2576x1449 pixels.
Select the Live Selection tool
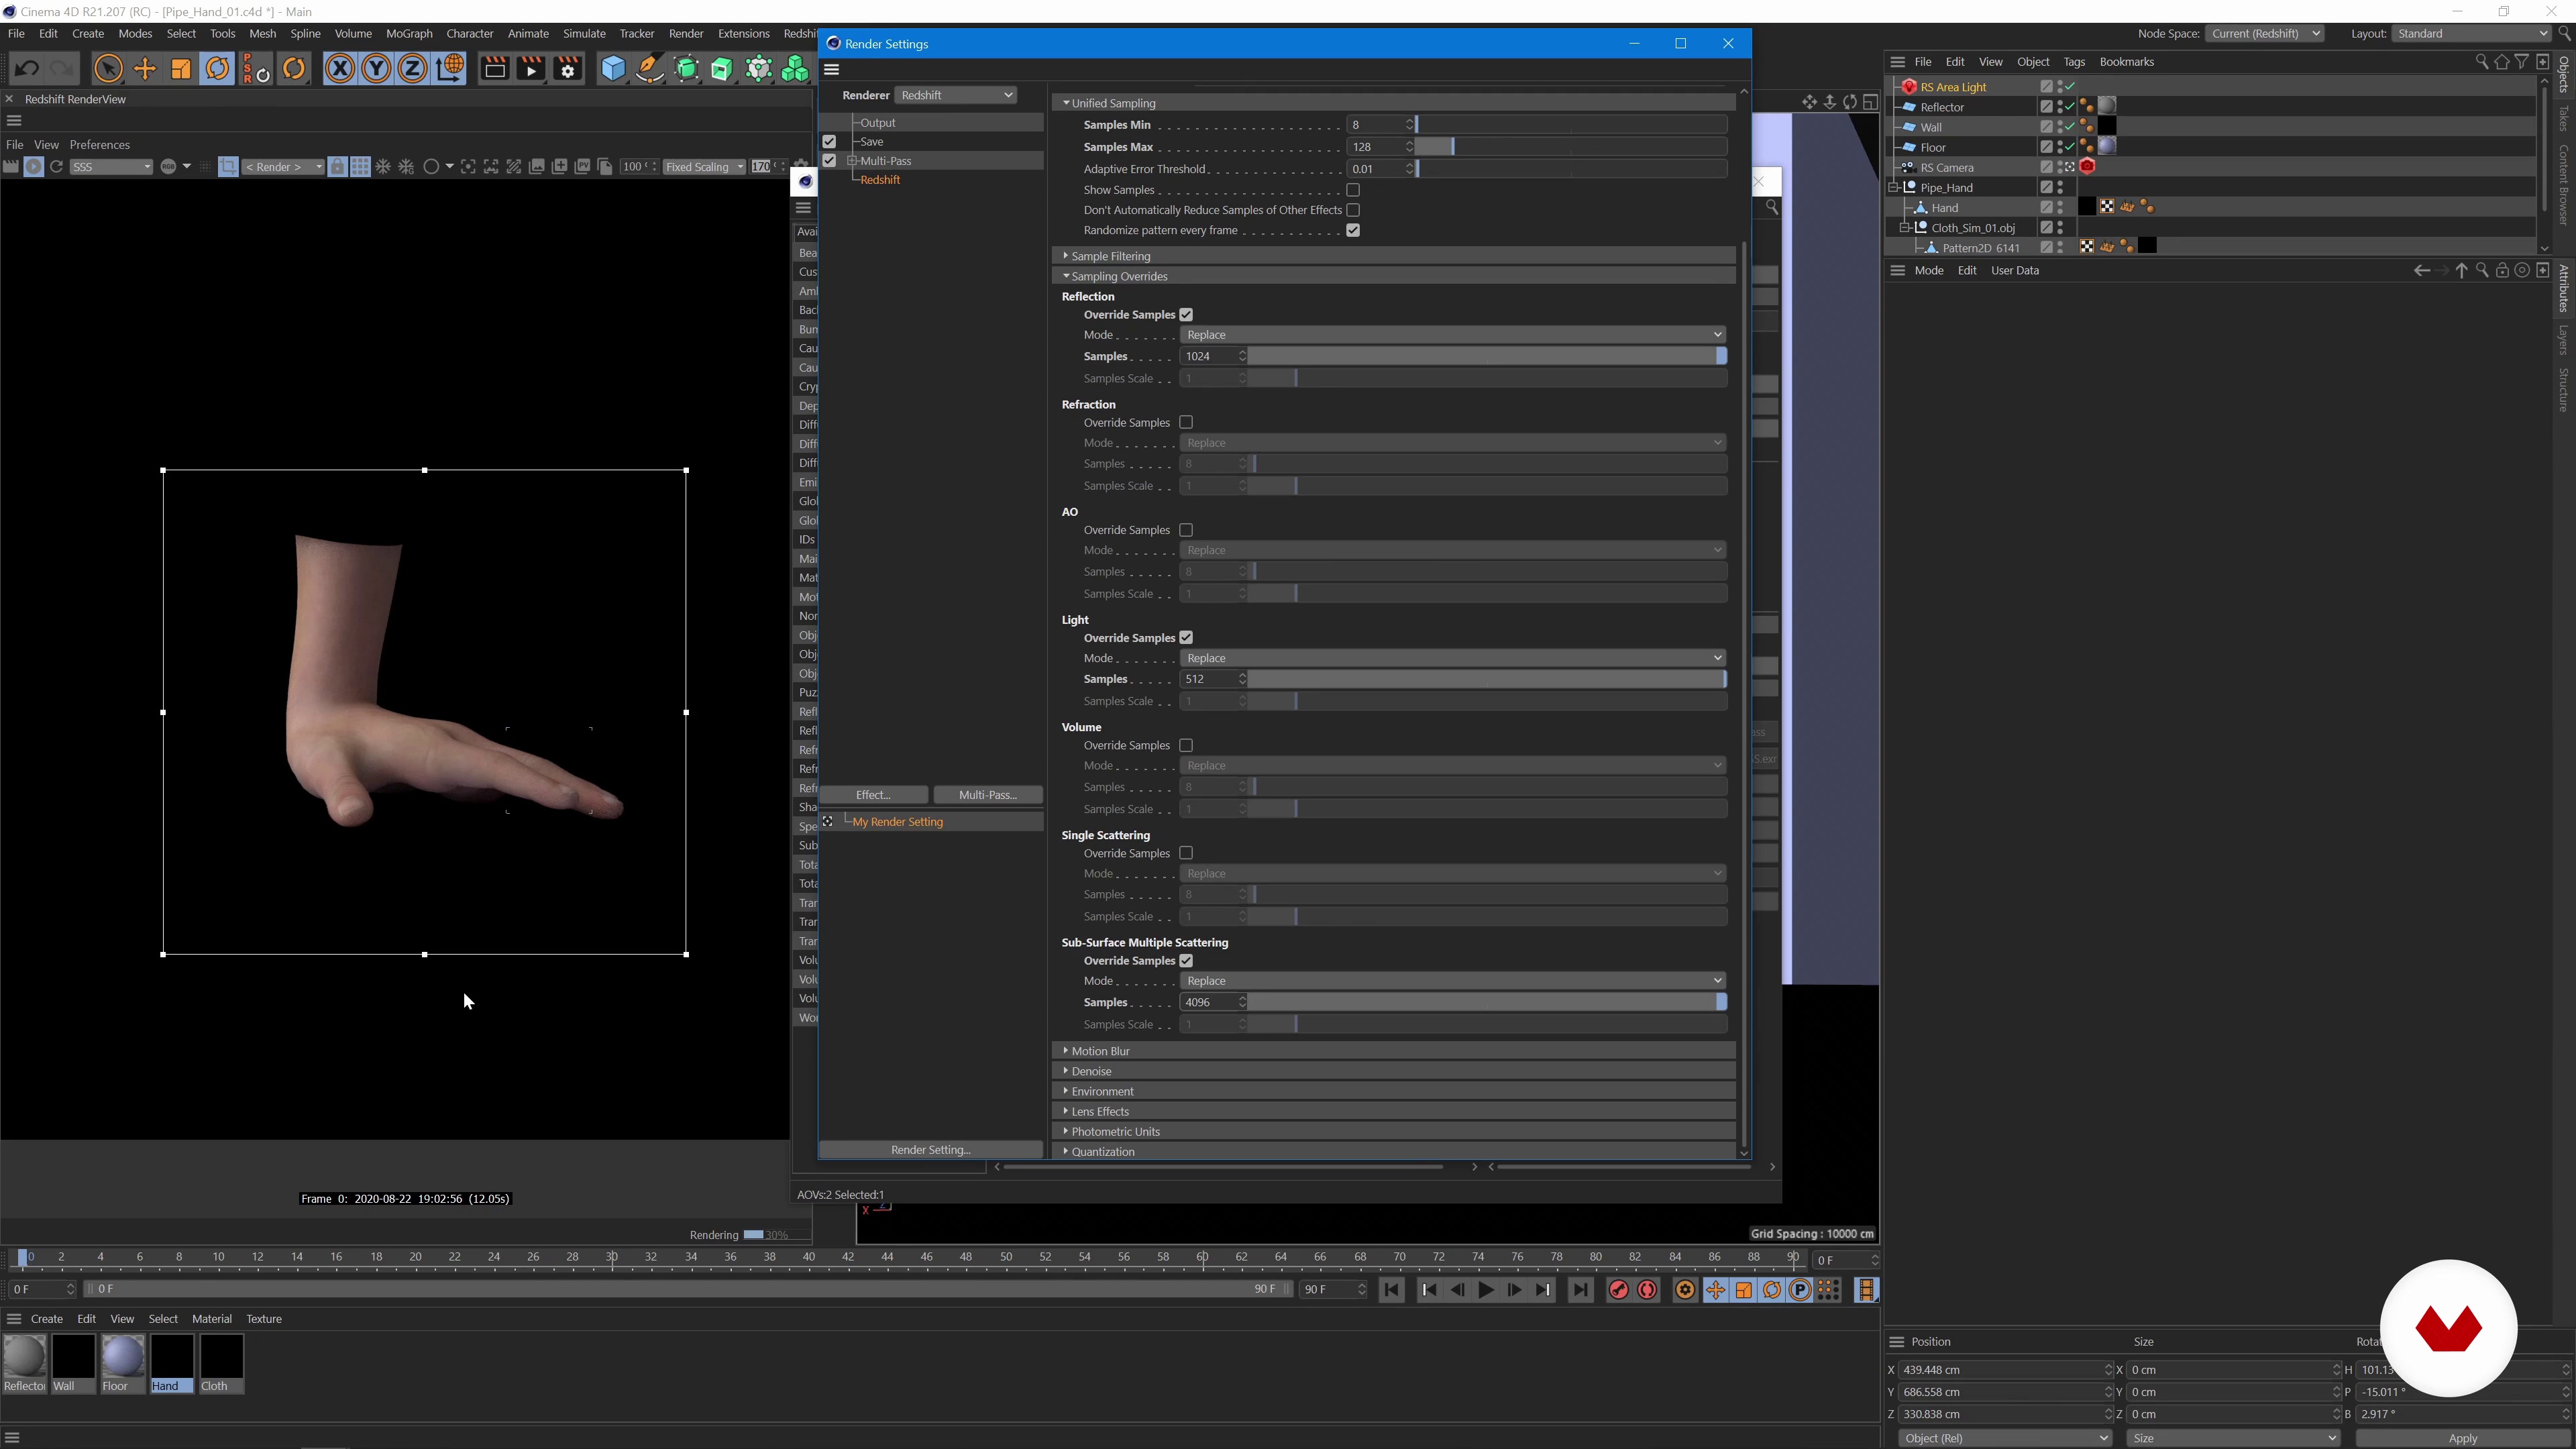point(108,69)
